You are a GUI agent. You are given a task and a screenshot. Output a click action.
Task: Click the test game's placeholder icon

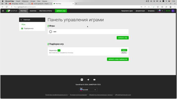click(x=51, y=32)
